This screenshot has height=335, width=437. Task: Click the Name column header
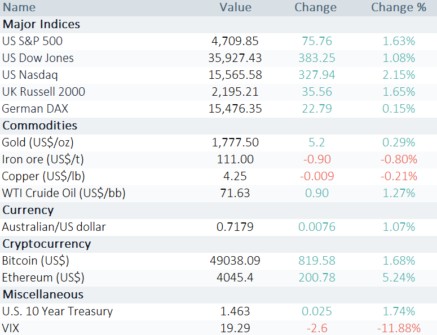click(19, 7)
